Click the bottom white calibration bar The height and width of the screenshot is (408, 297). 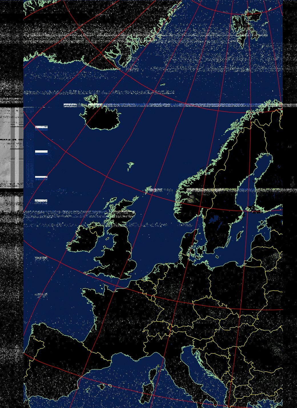[41, 201]
